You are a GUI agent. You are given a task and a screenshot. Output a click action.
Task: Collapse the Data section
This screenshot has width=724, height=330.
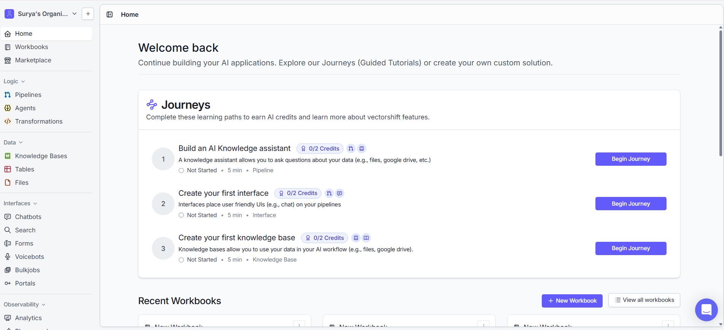[13, 143]
